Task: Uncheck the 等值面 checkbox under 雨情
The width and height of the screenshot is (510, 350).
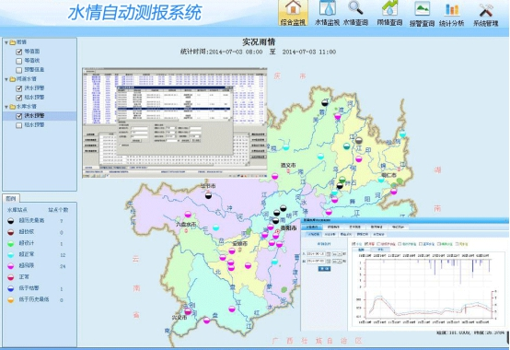Action: click(18, 52)
